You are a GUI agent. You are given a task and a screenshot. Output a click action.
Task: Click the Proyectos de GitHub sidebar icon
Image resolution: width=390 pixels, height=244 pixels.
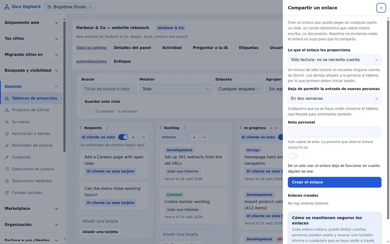7,110
